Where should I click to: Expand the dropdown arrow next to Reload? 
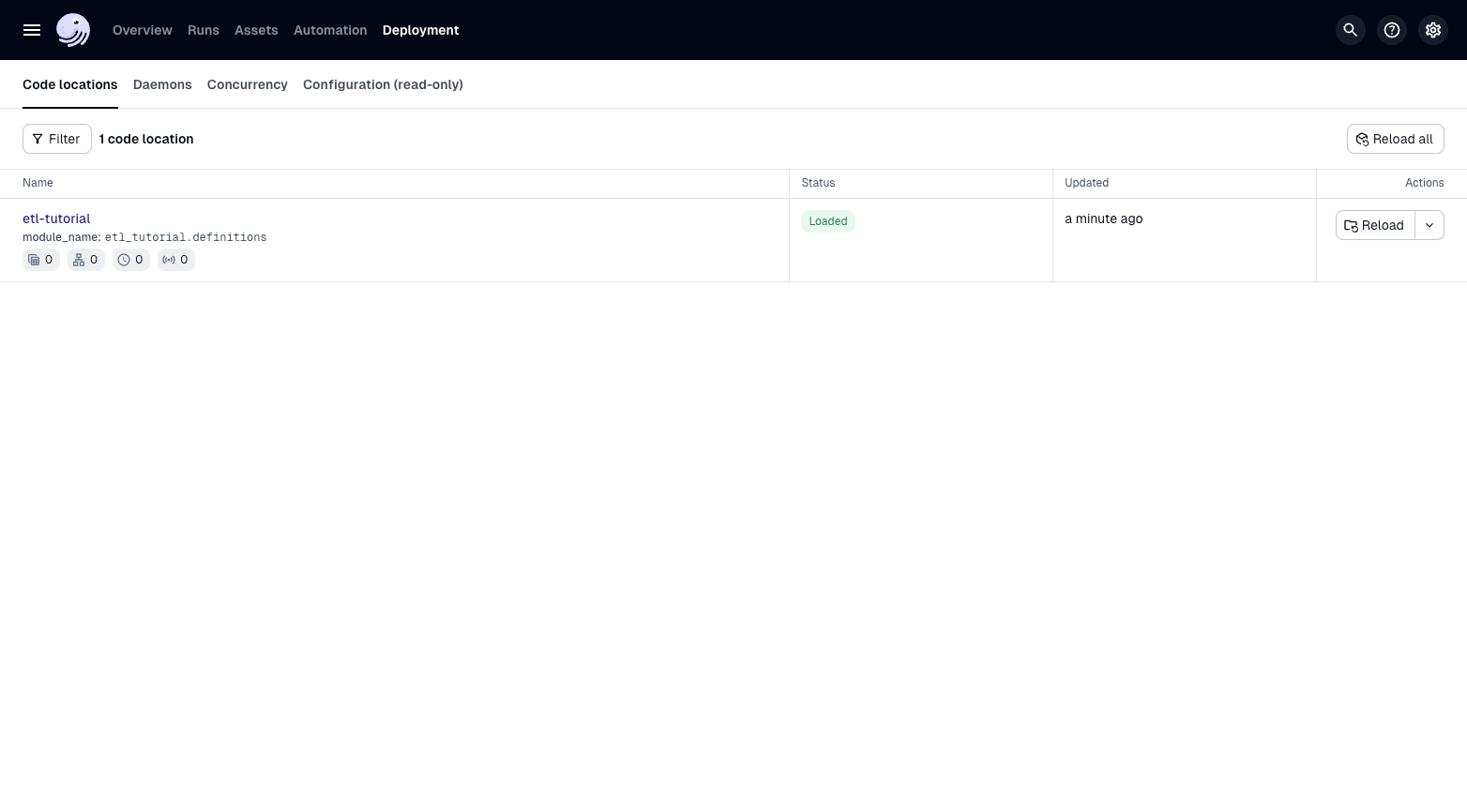[x=1429, y=225]
